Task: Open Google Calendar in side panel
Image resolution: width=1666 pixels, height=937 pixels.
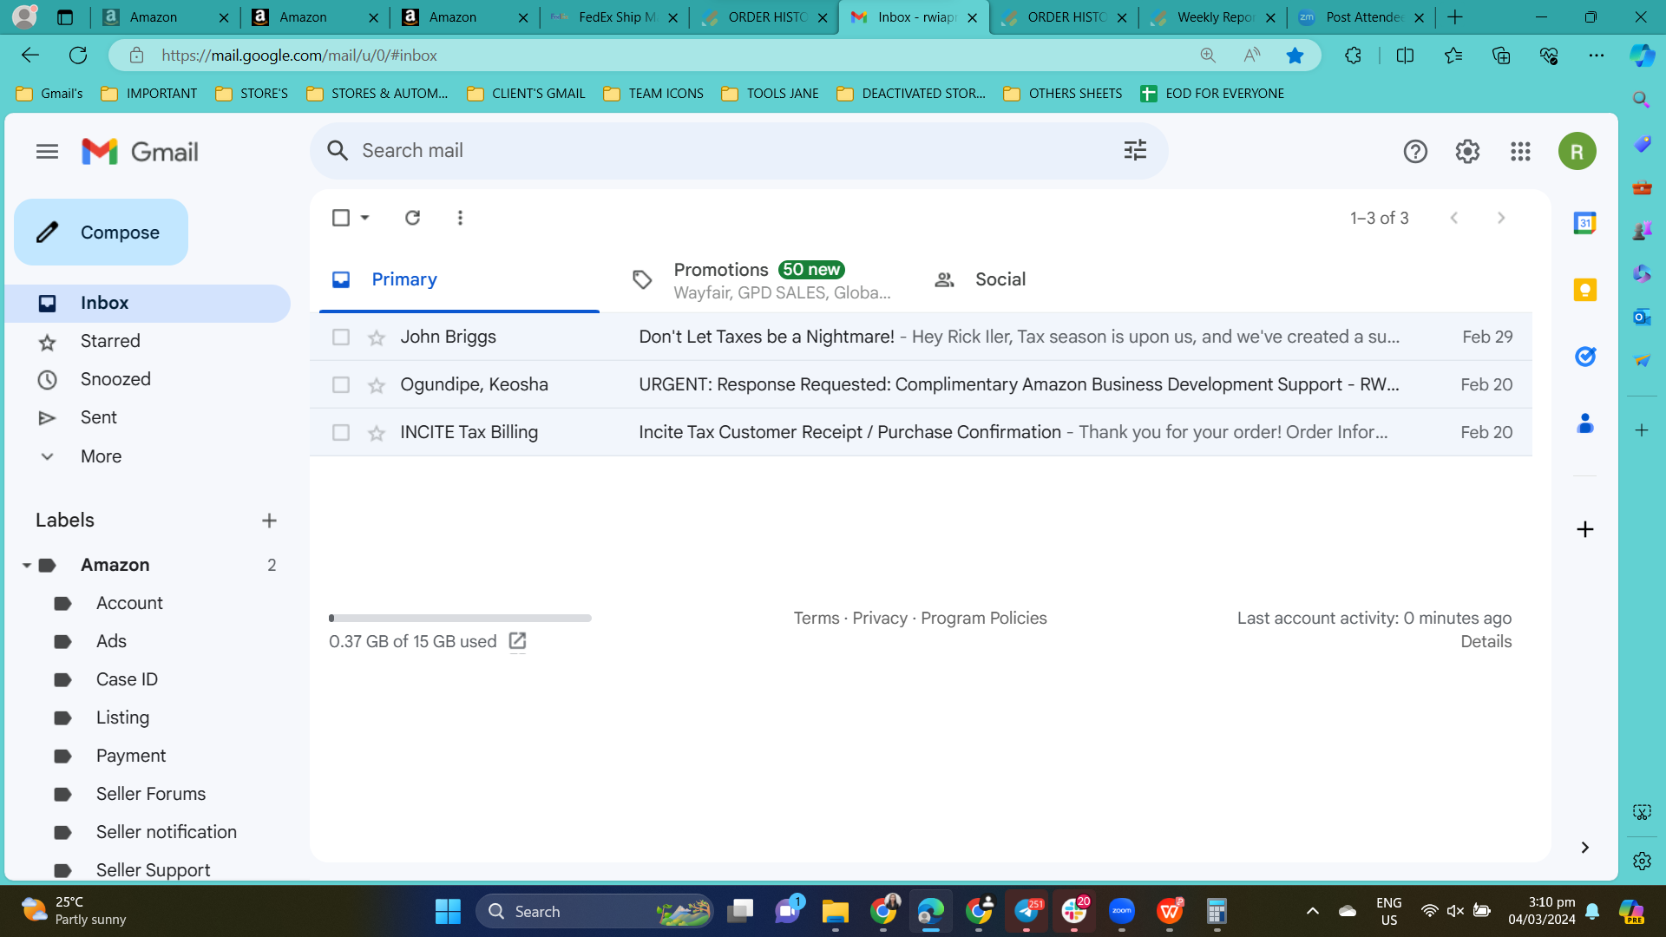Action: pos(1584,223)
